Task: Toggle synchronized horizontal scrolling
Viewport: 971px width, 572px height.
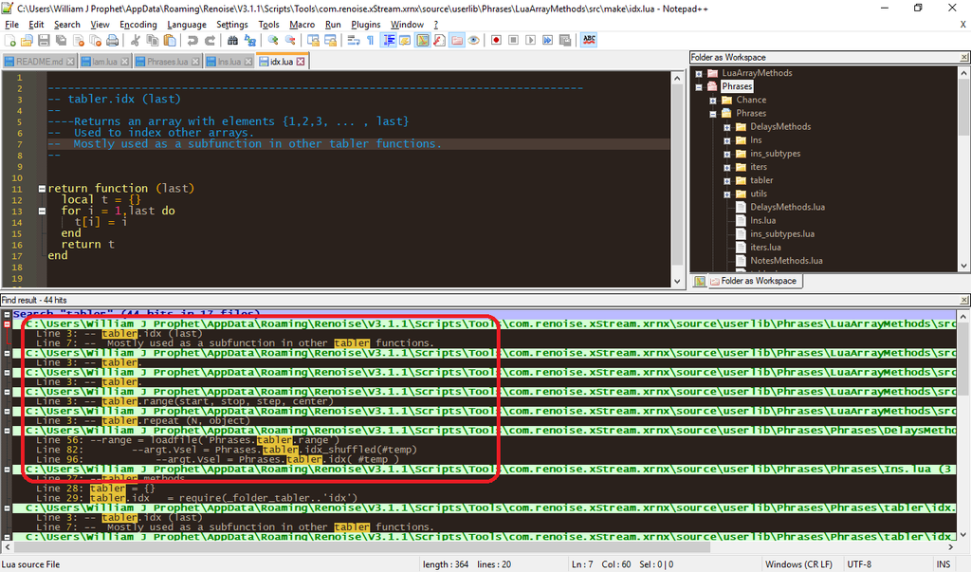Action: [x=330, y=40]
